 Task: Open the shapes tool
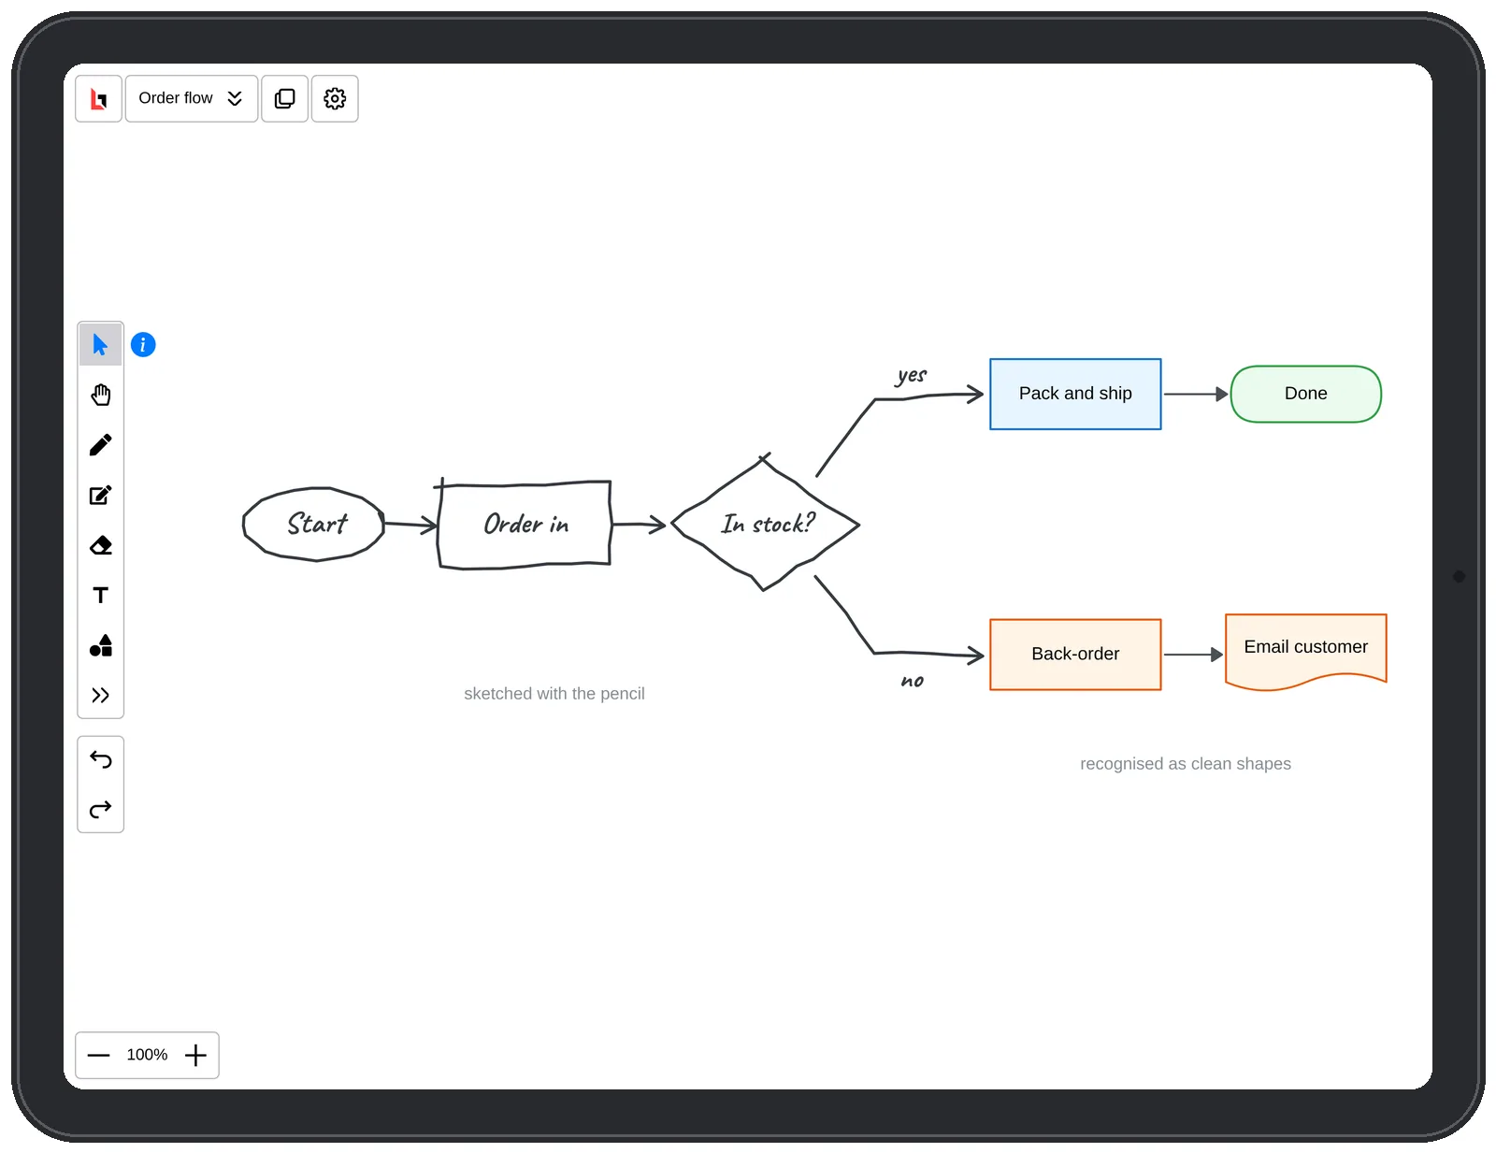pos(101,645)
